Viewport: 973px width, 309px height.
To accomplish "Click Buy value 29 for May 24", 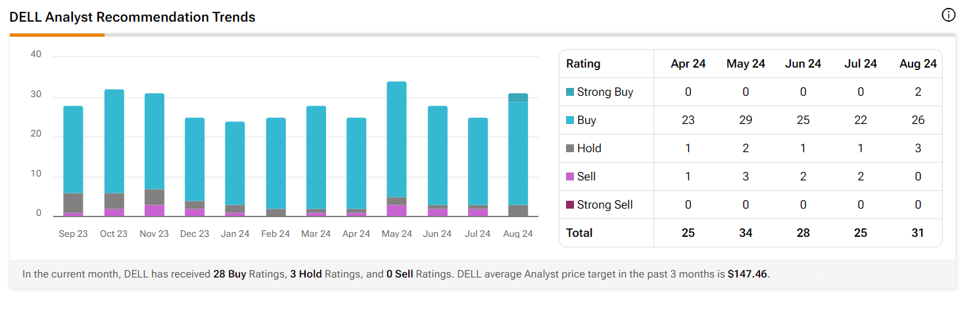I will [746, 120].
